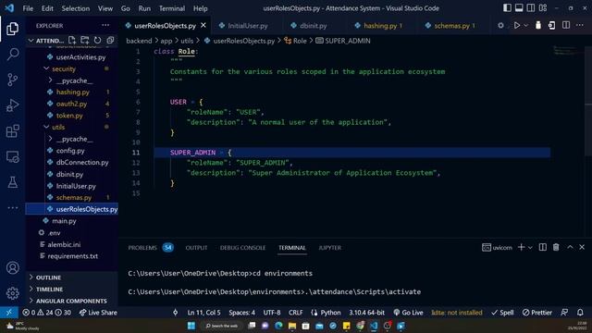This screenshot has width=592, height=333.
Task: Toggle the secondary side bar layout
Action: pos(531,8)
